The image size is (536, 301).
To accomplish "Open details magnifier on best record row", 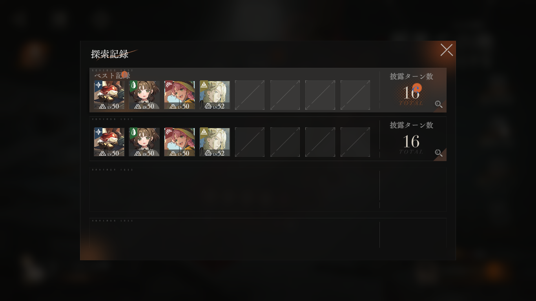I will [439, 104].
